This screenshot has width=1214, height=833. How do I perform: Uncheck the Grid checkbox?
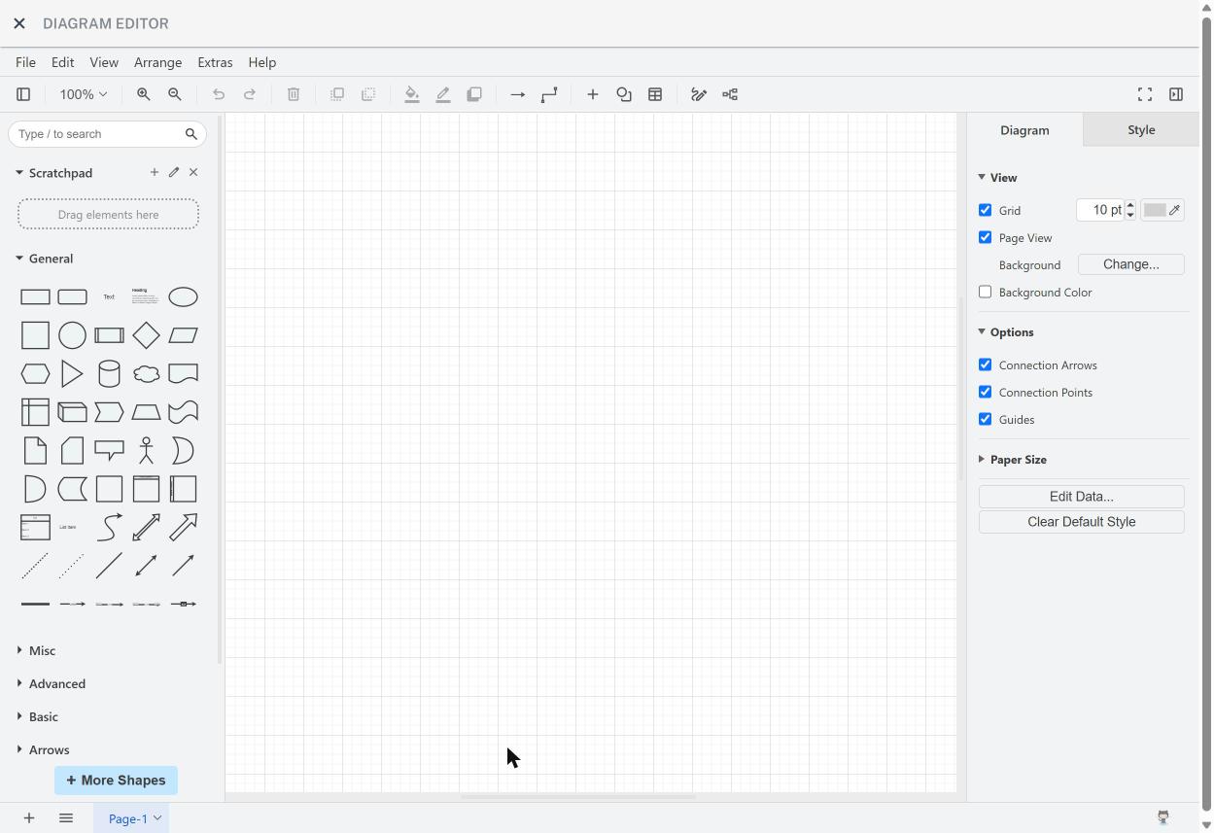pos(985,210)
